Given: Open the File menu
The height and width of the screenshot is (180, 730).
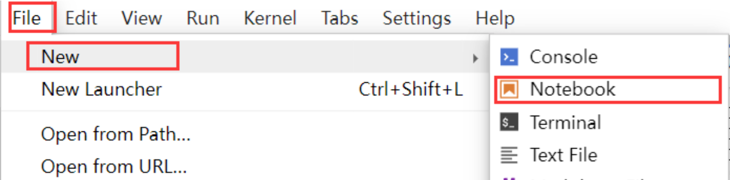Looking at the screenshot, I should 27,18.
